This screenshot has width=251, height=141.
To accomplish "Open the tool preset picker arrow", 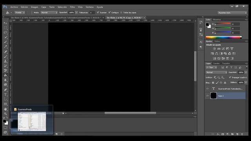I will (x=11, y=13).
